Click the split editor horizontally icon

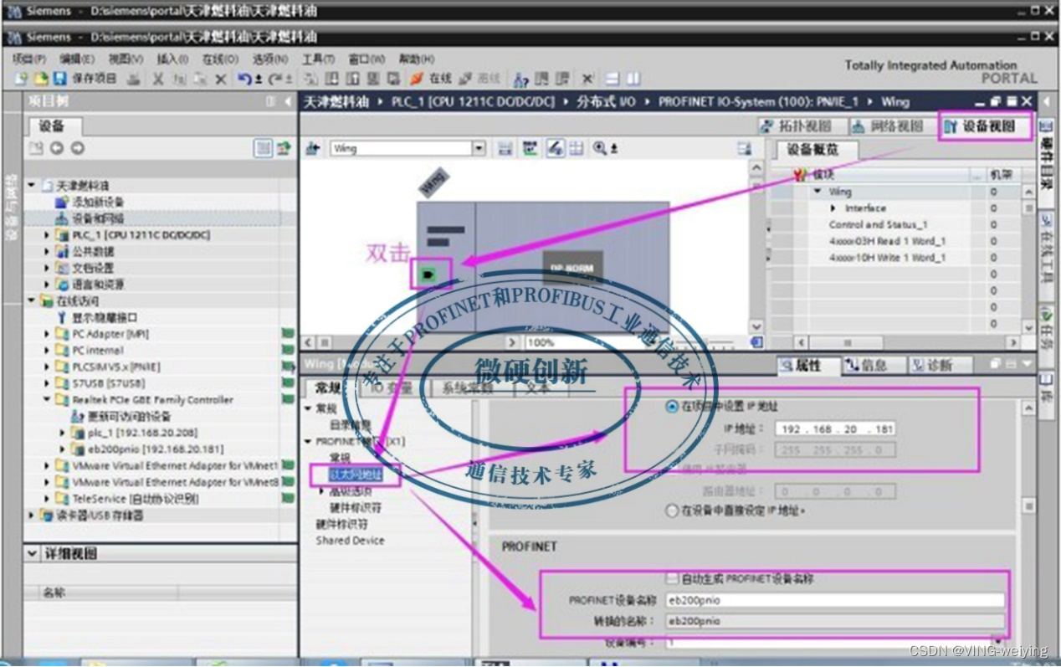coord(613,79)
